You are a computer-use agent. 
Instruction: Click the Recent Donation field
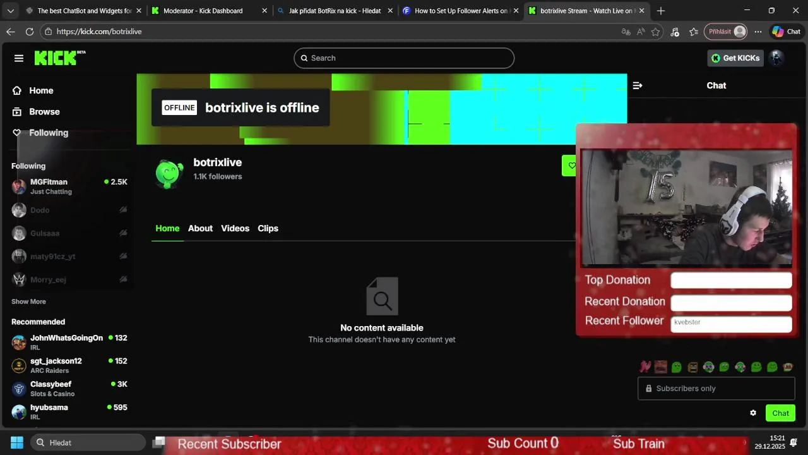[x=731, y=303]
